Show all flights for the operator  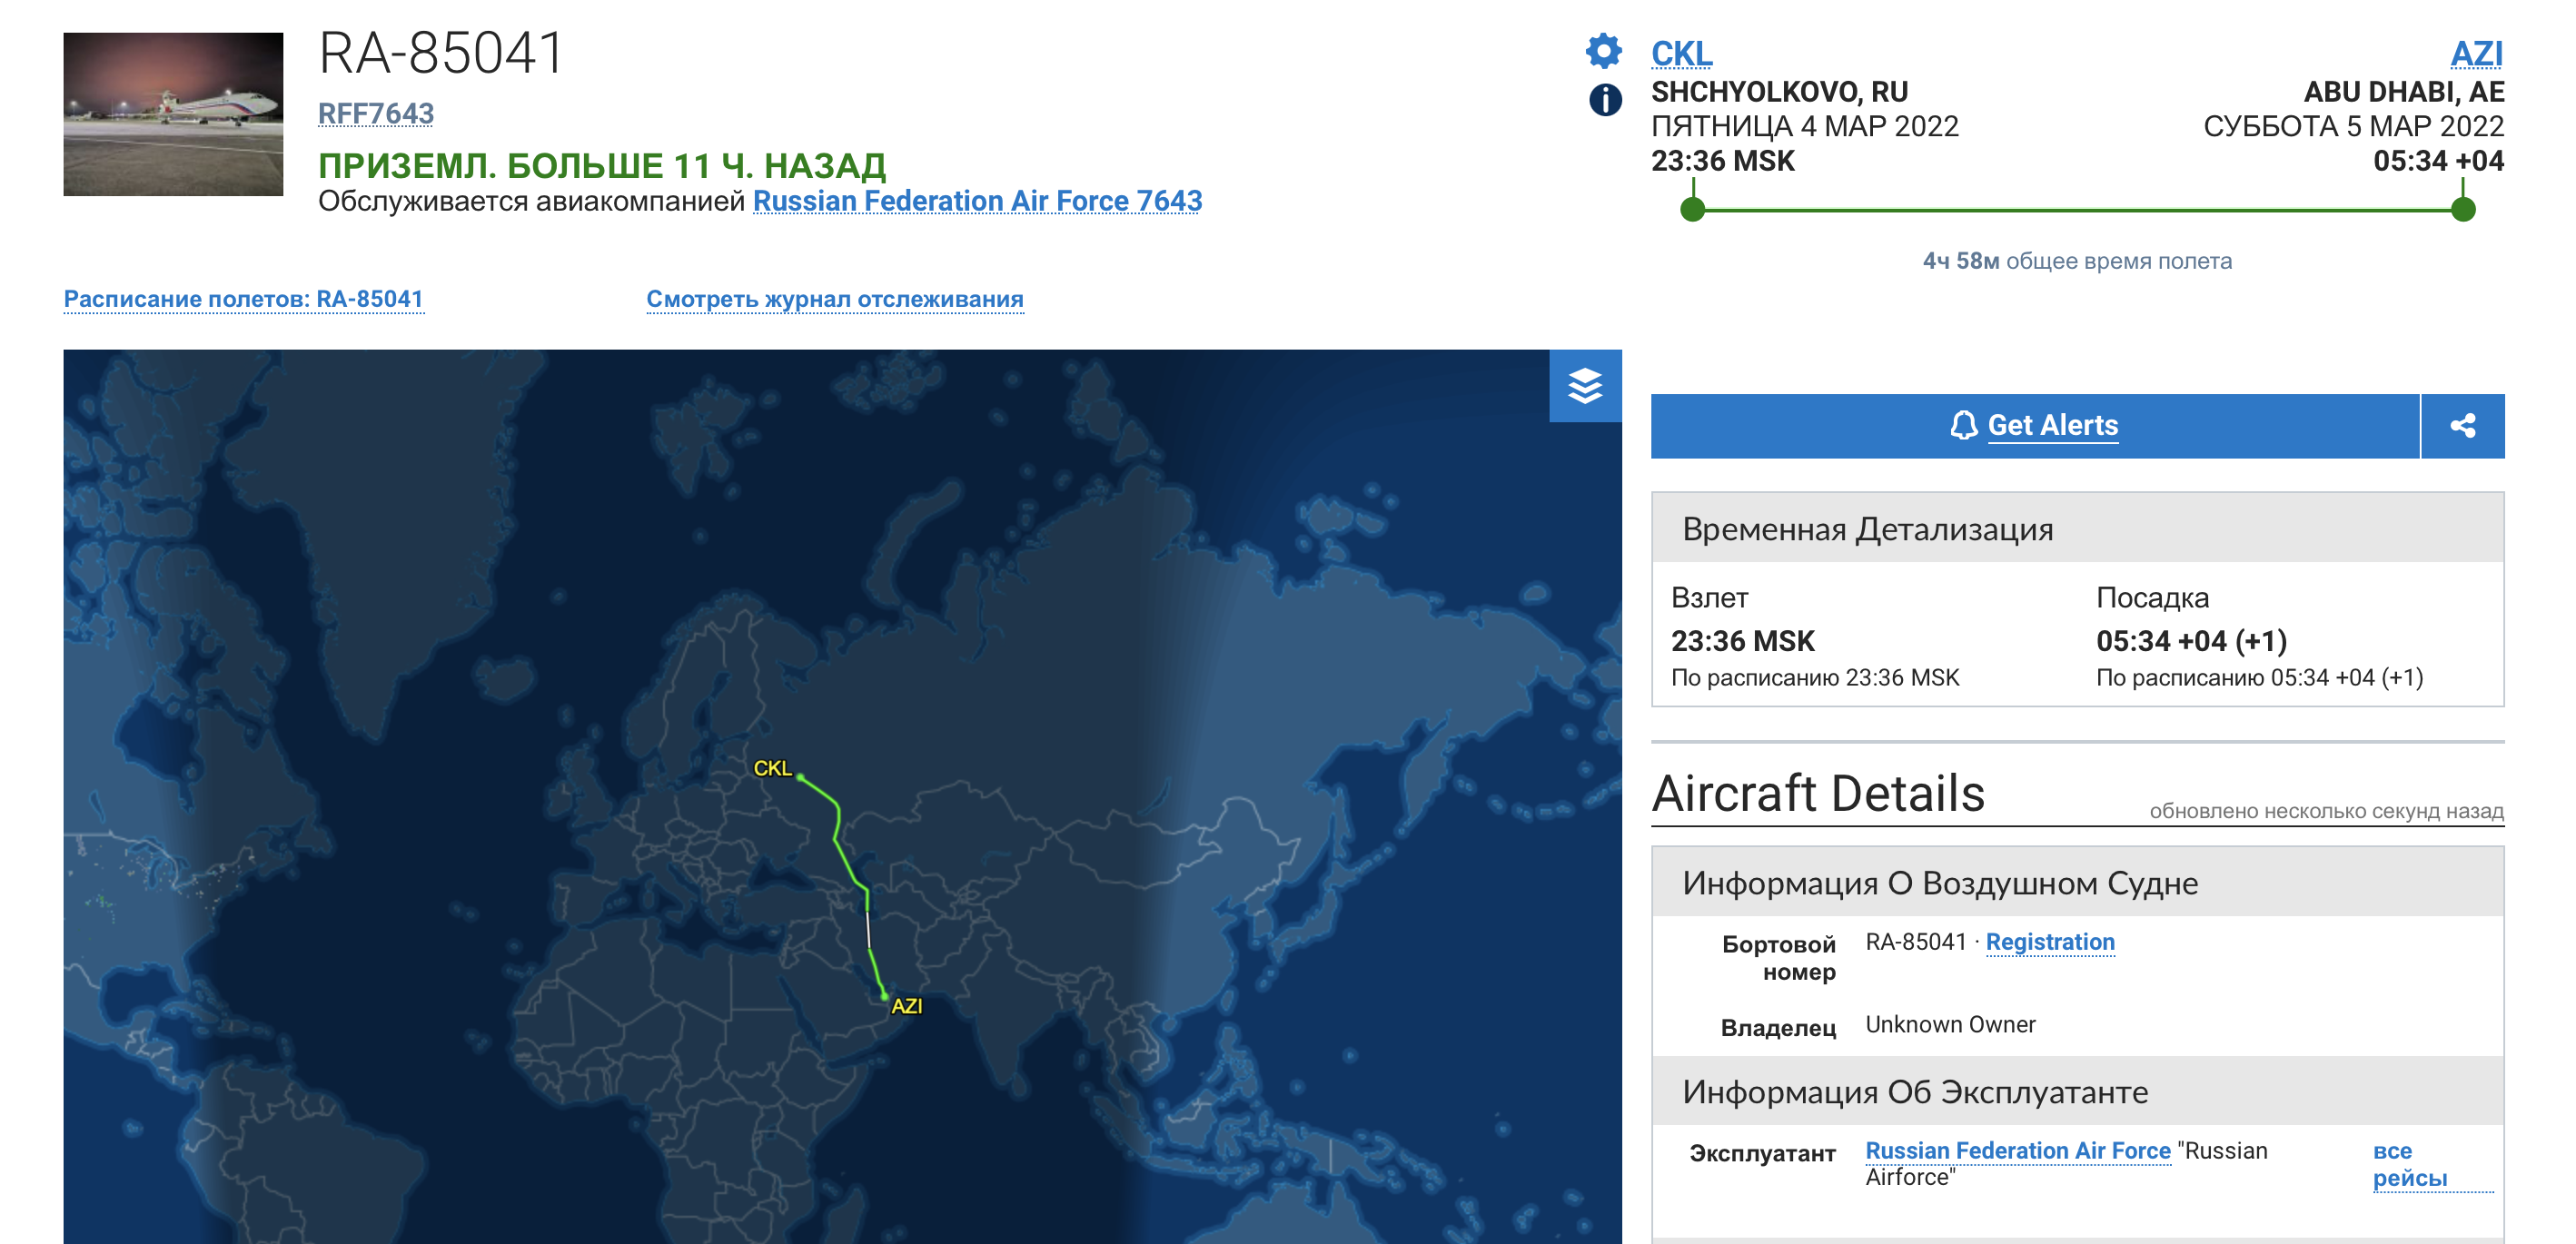(x=2410, y=1165)
